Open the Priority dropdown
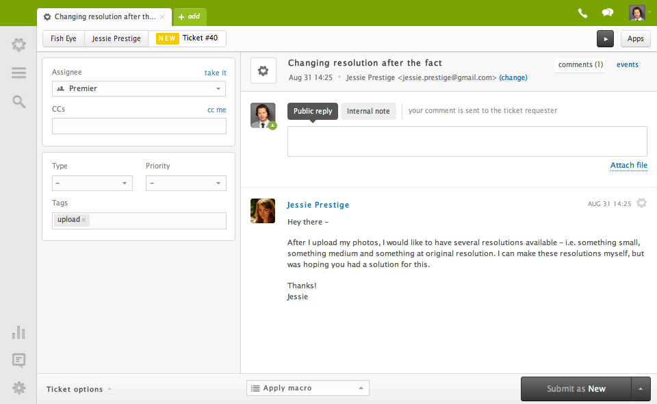The height and width of the screenshot is (404, 657). 185,183
